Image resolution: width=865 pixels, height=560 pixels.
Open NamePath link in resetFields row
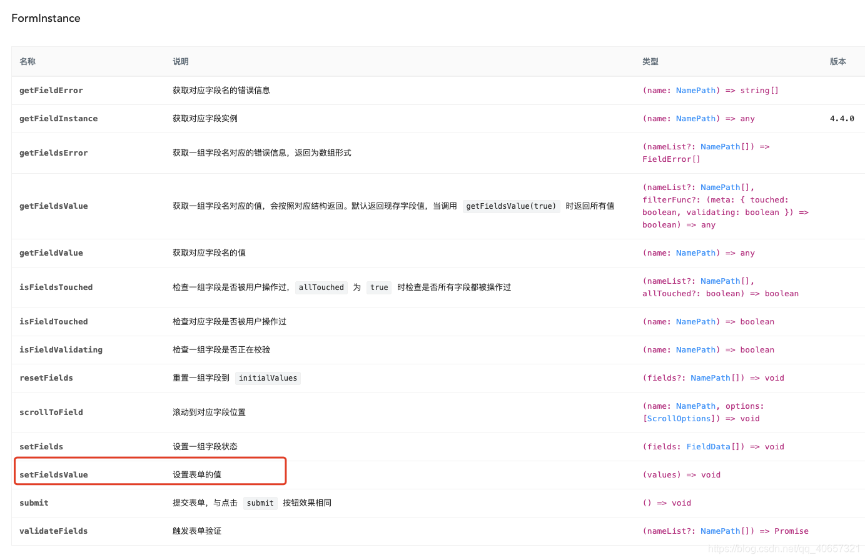tap(711, 378)
